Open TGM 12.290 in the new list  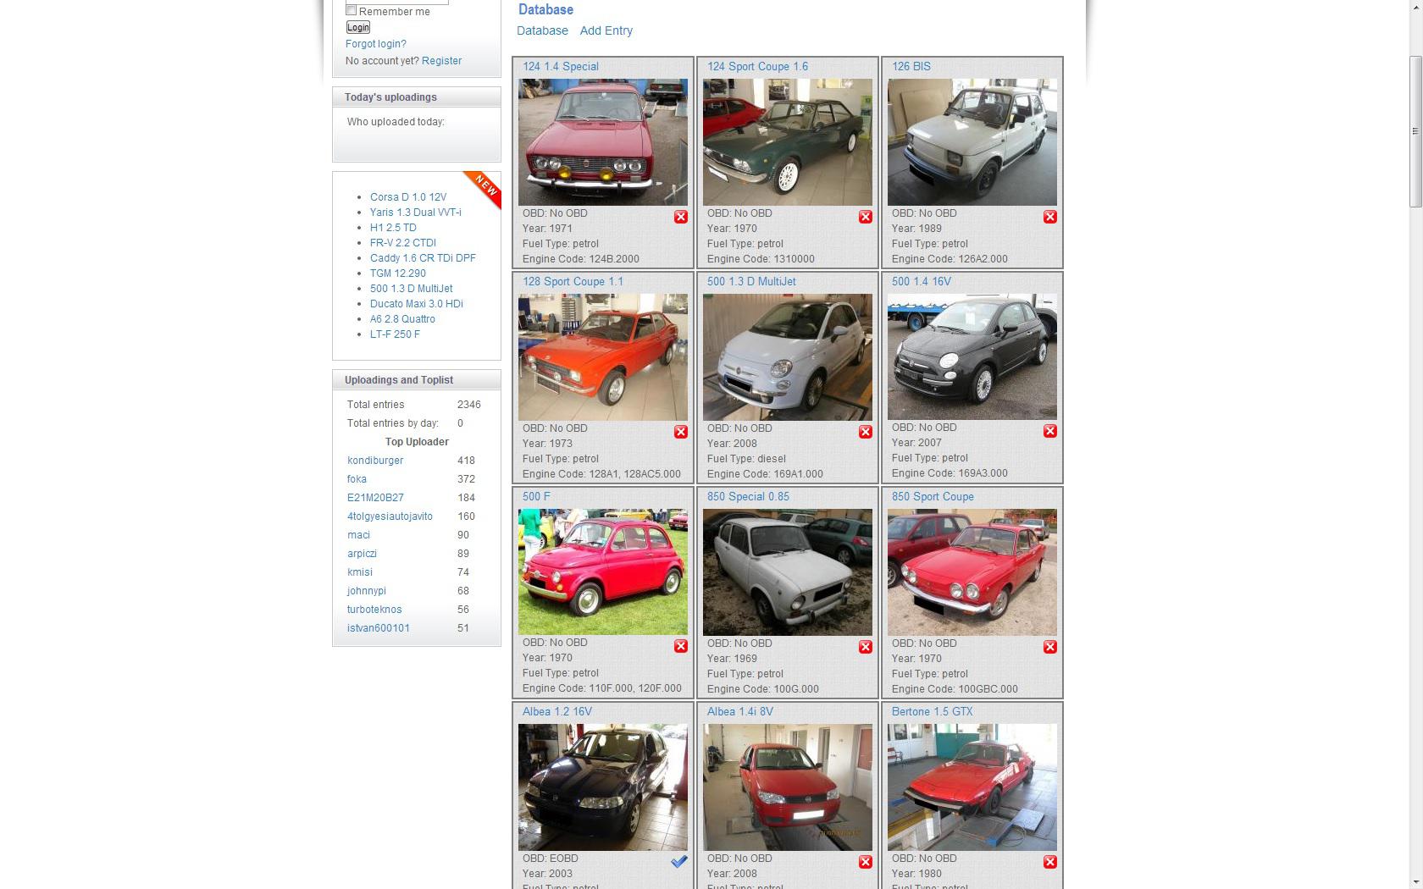click(398, 273)
